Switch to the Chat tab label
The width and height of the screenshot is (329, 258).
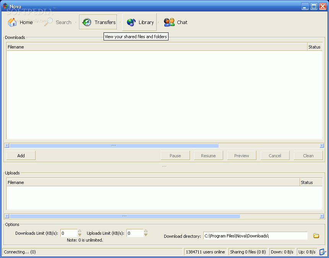point(182,22)
